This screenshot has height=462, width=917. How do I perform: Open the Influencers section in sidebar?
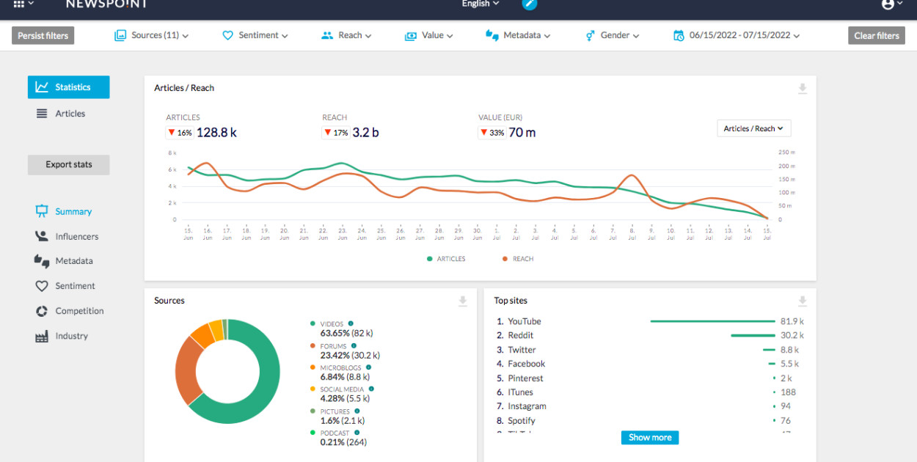[76, 236]
